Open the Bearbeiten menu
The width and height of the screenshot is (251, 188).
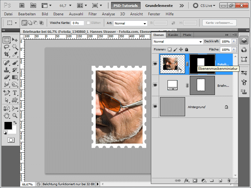pyautogui.click(x=27, y=14)
